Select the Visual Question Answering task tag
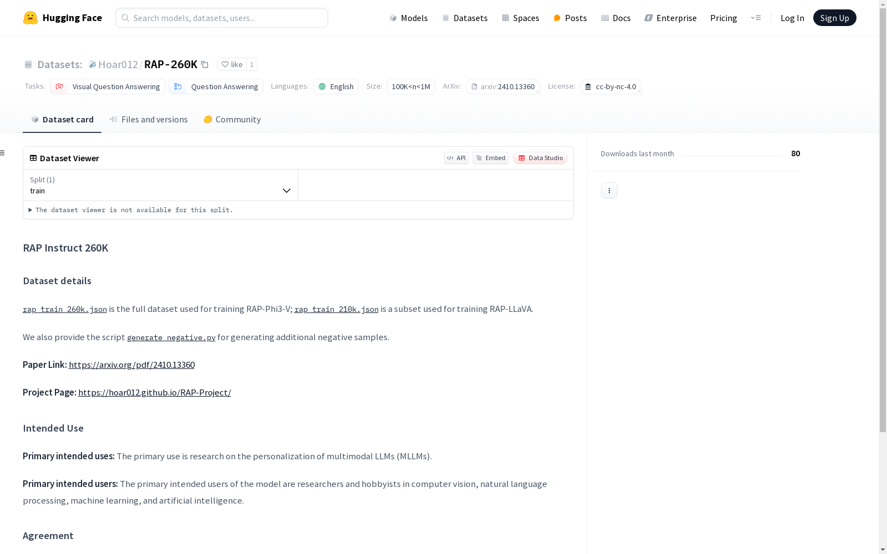887x554 pixels. tap(108, 86)
